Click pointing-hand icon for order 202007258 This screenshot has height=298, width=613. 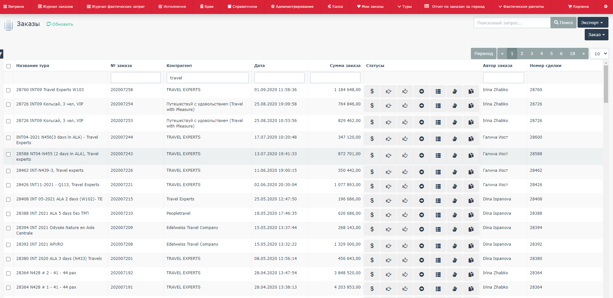pyautogui.click(x=389, y=91)
